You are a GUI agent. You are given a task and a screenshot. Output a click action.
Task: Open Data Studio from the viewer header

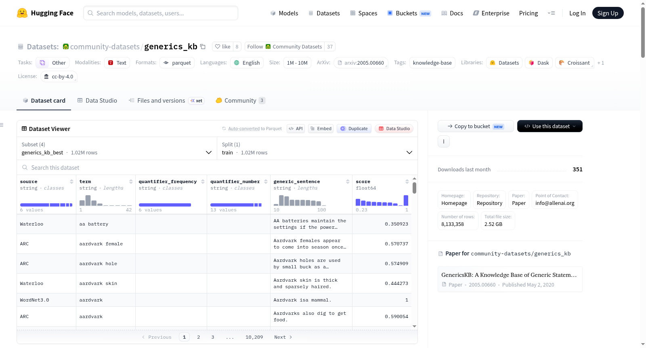click(x=394, y=129)
